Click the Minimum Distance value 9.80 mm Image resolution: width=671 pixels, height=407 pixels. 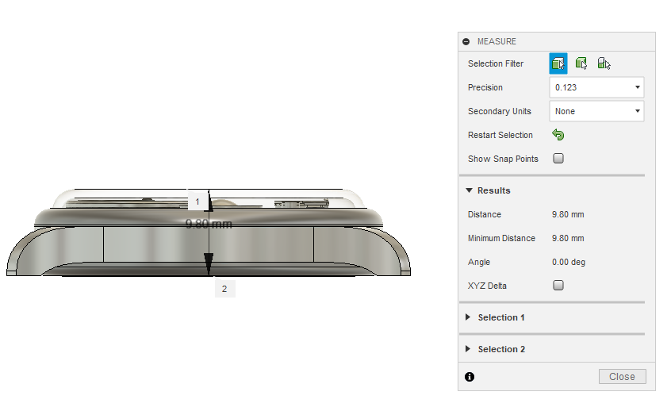pyautogui.click(x=568, y=238)
